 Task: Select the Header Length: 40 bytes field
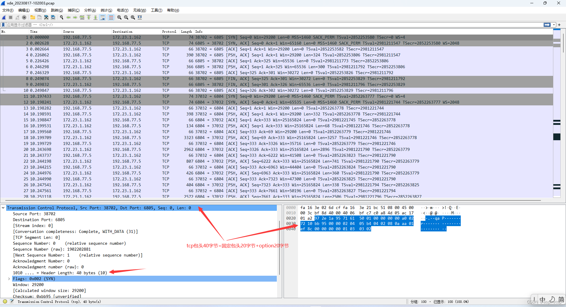60,273
